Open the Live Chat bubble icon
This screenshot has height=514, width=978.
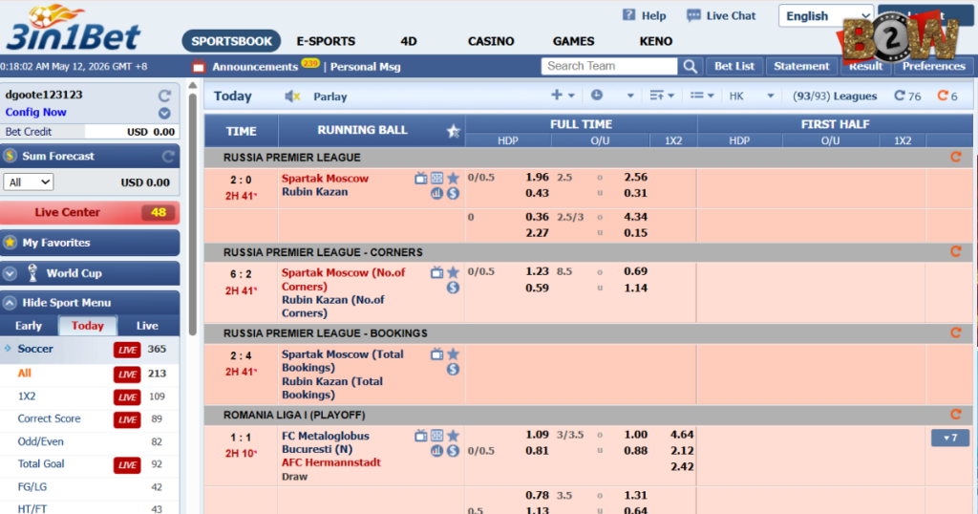click(x=693, y=15)
